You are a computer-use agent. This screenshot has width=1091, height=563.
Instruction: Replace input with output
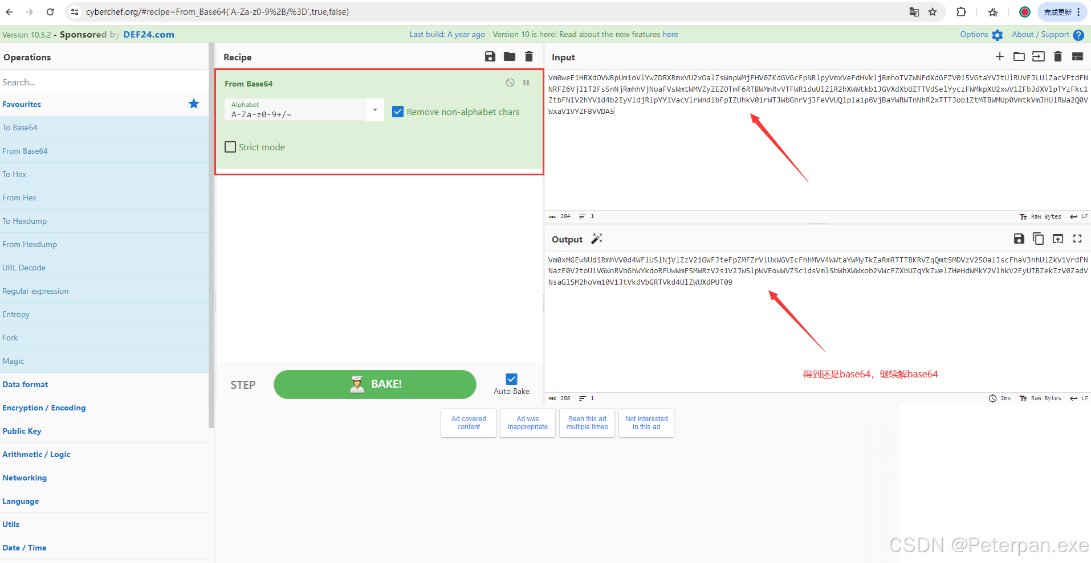[x=1058, y=239]
